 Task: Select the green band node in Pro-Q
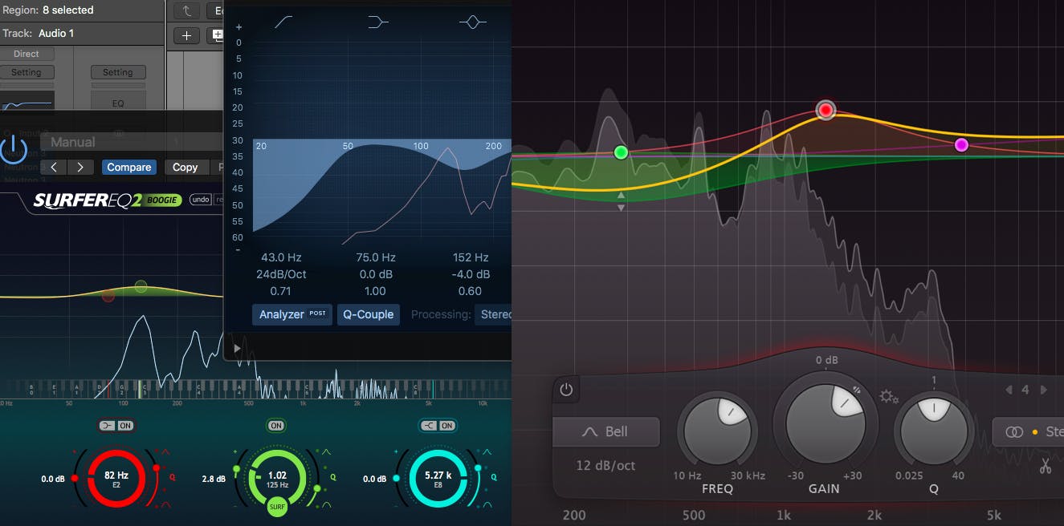pyautogui.click(x=621, y=152)
